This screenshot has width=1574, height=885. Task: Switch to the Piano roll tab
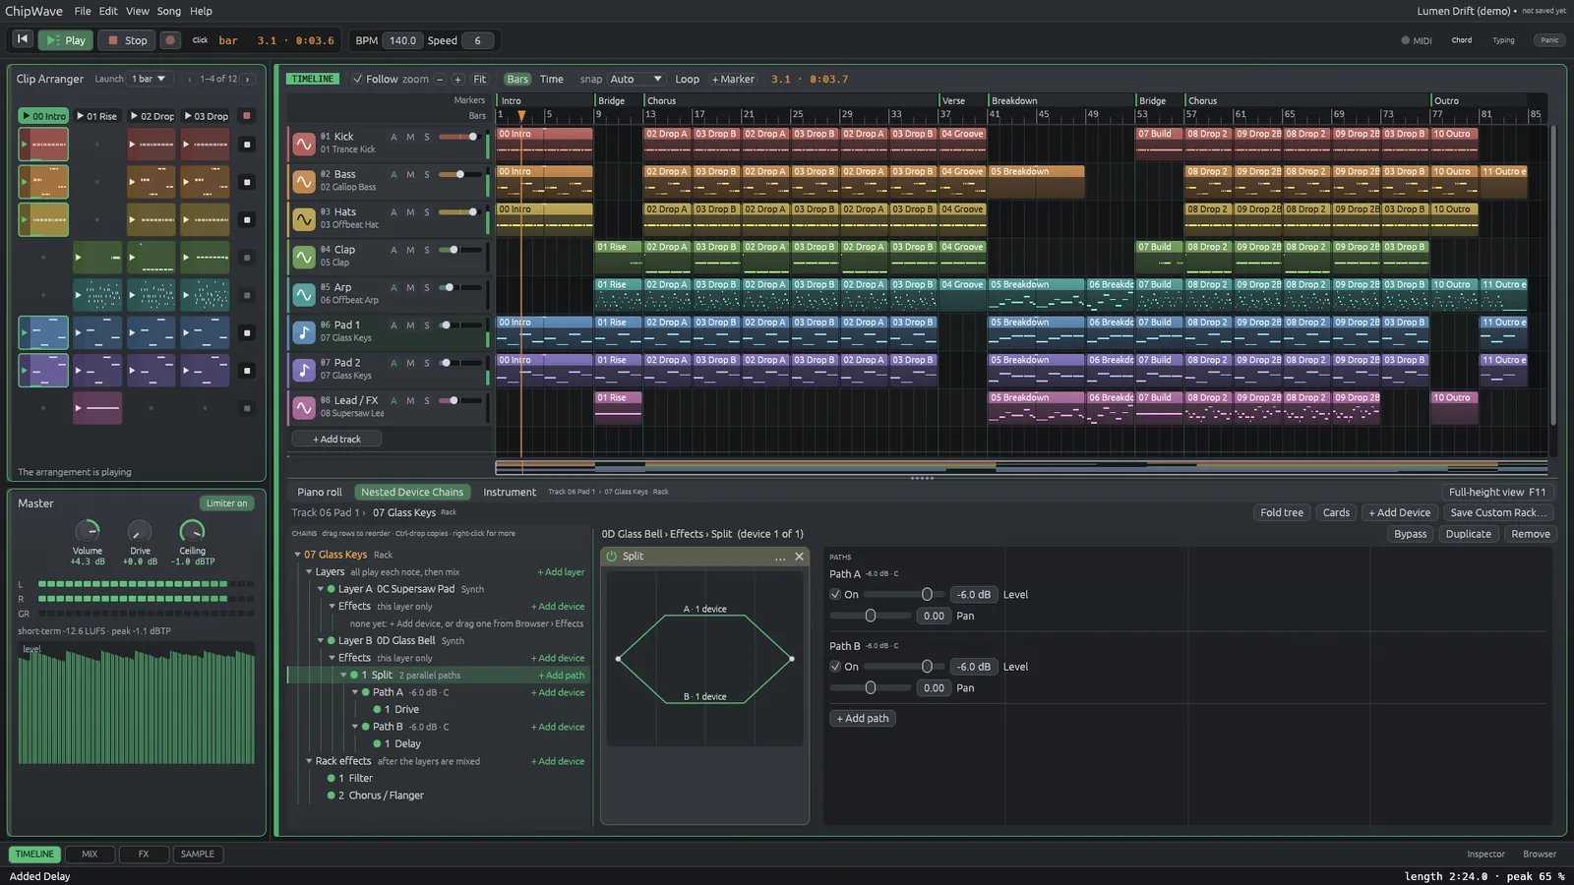[x=320, y=492]
